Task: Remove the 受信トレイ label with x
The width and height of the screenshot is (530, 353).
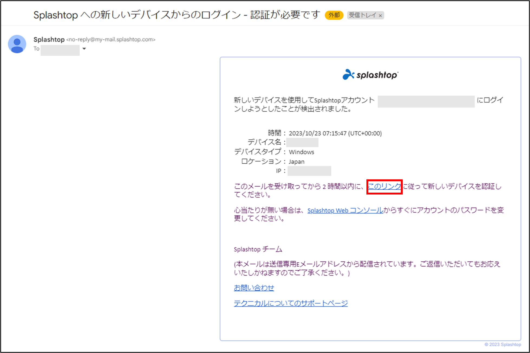Action: [380, 16]
